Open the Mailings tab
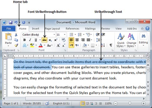This screenshot has height=108, width=152. click(90, 29)
